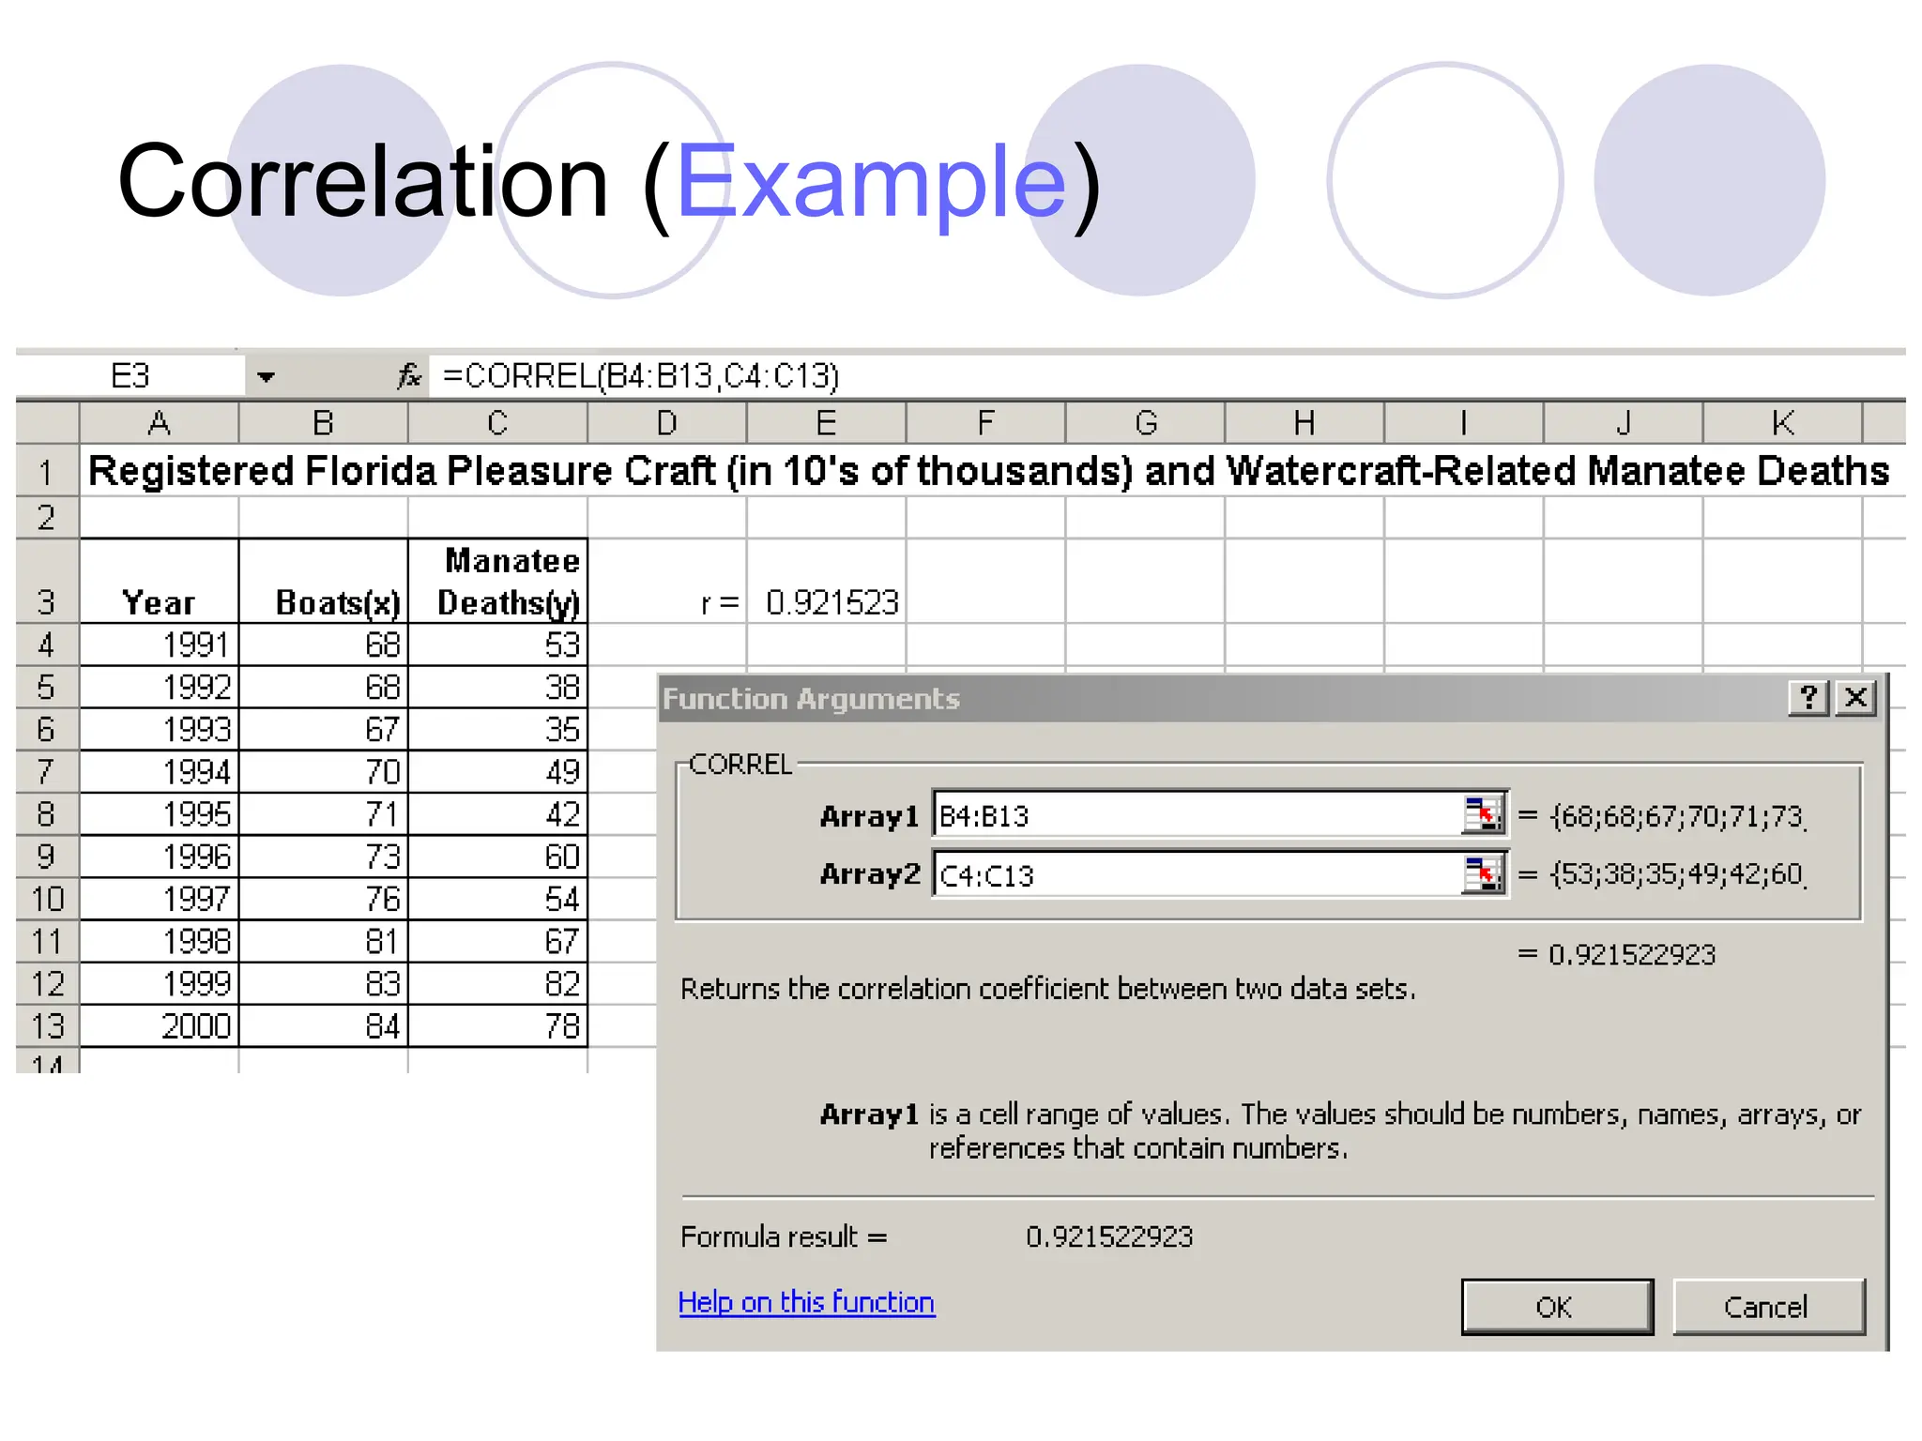Screen dimensions: 1922x1441
Task: Select column G header
Action: click(x=1146, y=423)
